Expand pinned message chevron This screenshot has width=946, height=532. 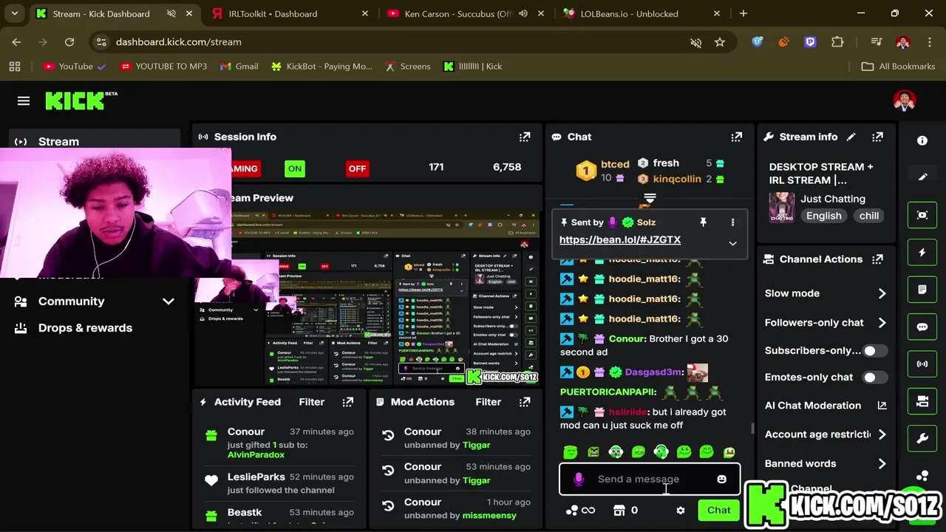click(732, 243)
